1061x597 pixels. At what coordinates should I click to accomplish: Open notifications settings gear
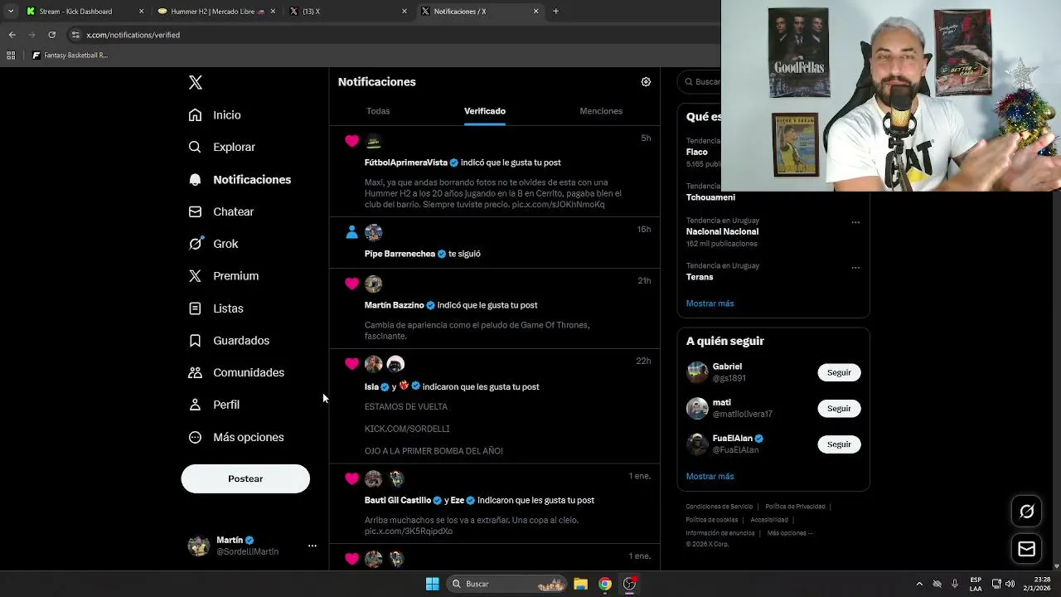[646, 82]
